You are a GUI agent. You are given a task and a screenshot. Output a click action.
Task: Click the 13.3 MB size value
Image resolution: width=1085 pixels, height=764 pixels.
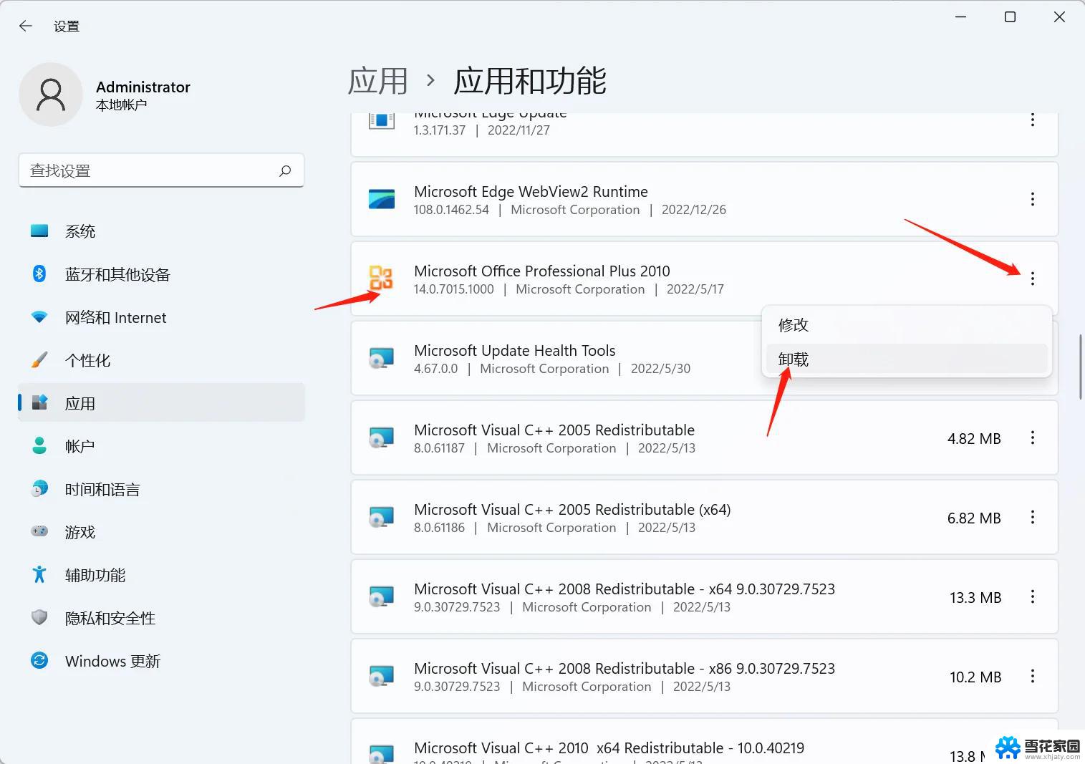tap(975, 597)
